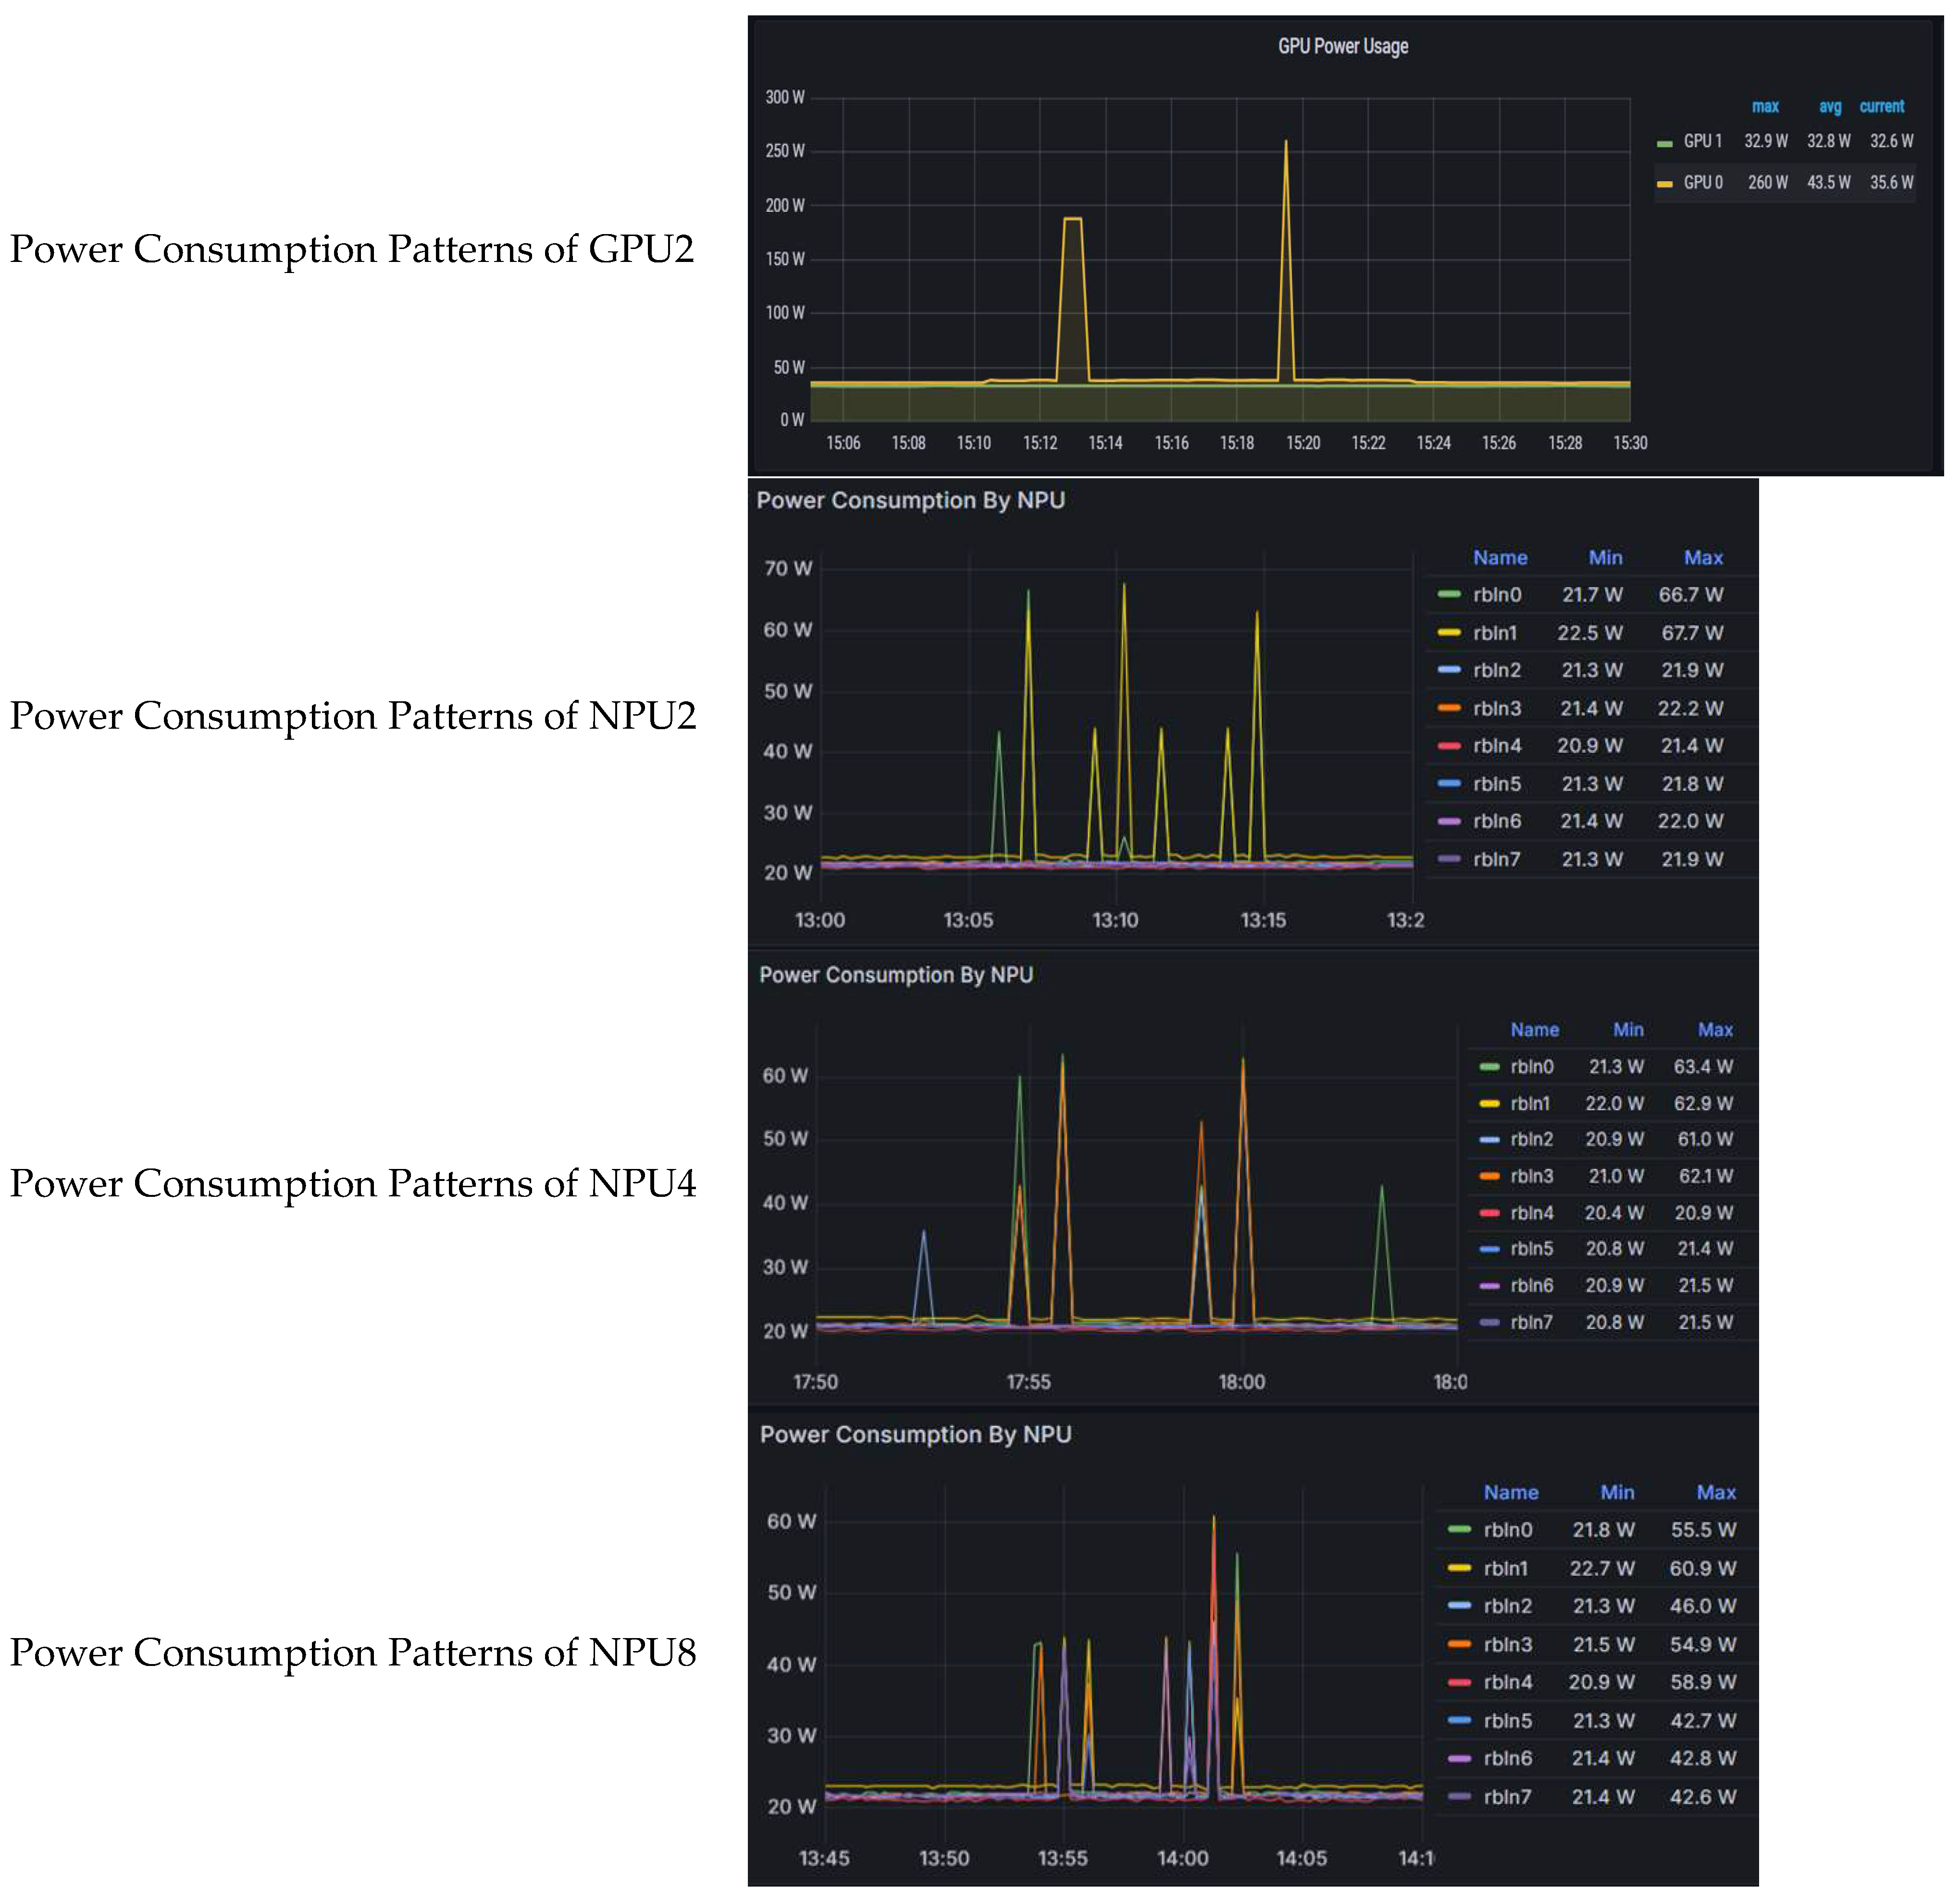This screenshot has width=1960, height=1901.
Task: Click rbln4 red swatch in NPU8 legend
Action: [x=1459, y=1683]
